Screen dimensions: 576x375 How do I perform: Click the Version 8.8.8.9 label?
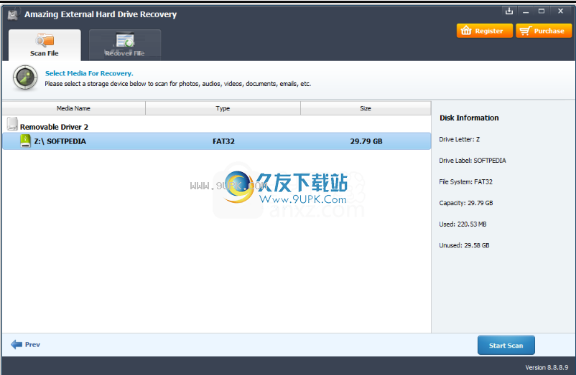click(x=547, y=367)
